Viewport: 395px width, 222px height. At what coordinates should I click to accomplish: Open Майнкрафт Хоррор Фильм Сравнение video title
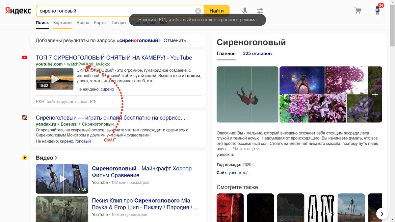click(x=142, y=172)
